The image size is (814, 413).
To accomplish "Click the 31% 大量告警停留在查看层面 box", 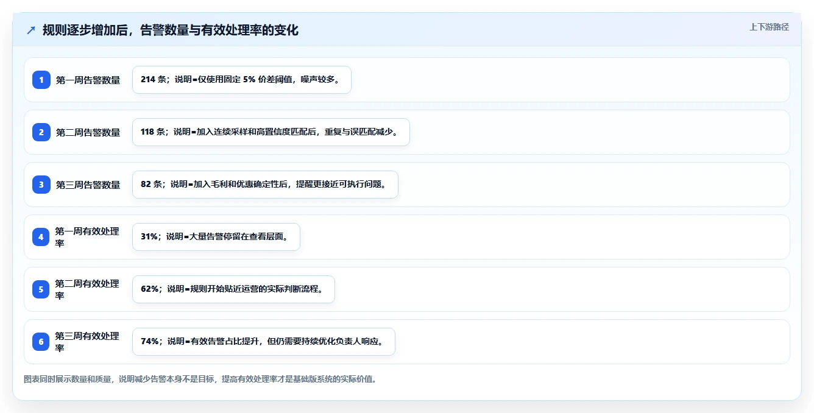I will [216, 237].
